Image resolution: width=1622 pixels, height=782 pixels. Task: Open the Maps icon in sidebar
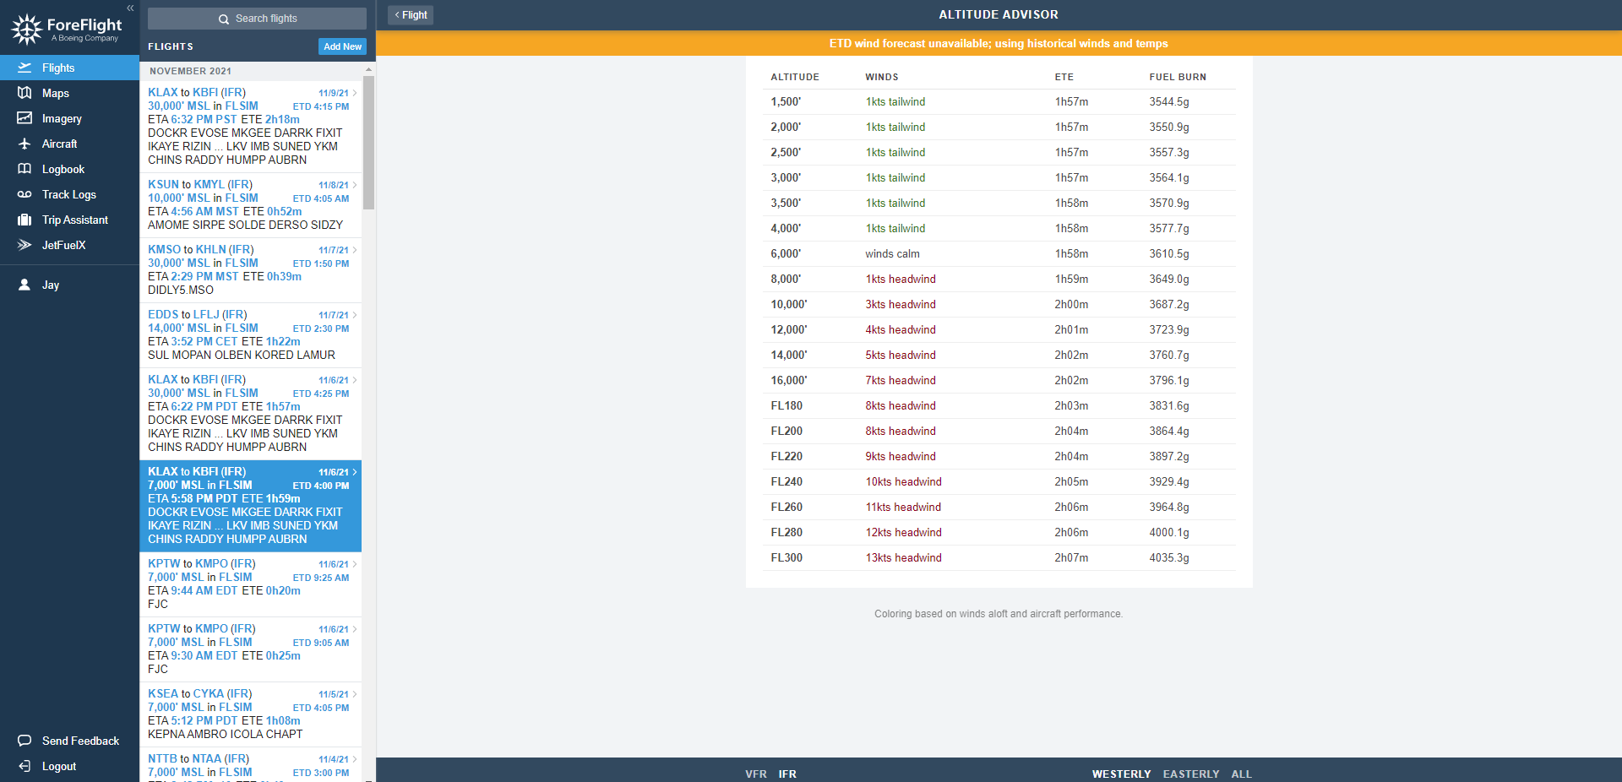(x=24, y=93)
